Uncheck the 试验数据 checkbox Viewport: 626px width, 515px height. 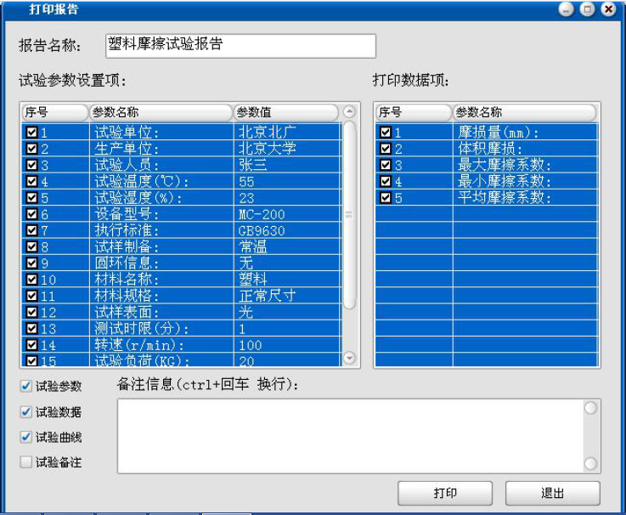[27, 412]
